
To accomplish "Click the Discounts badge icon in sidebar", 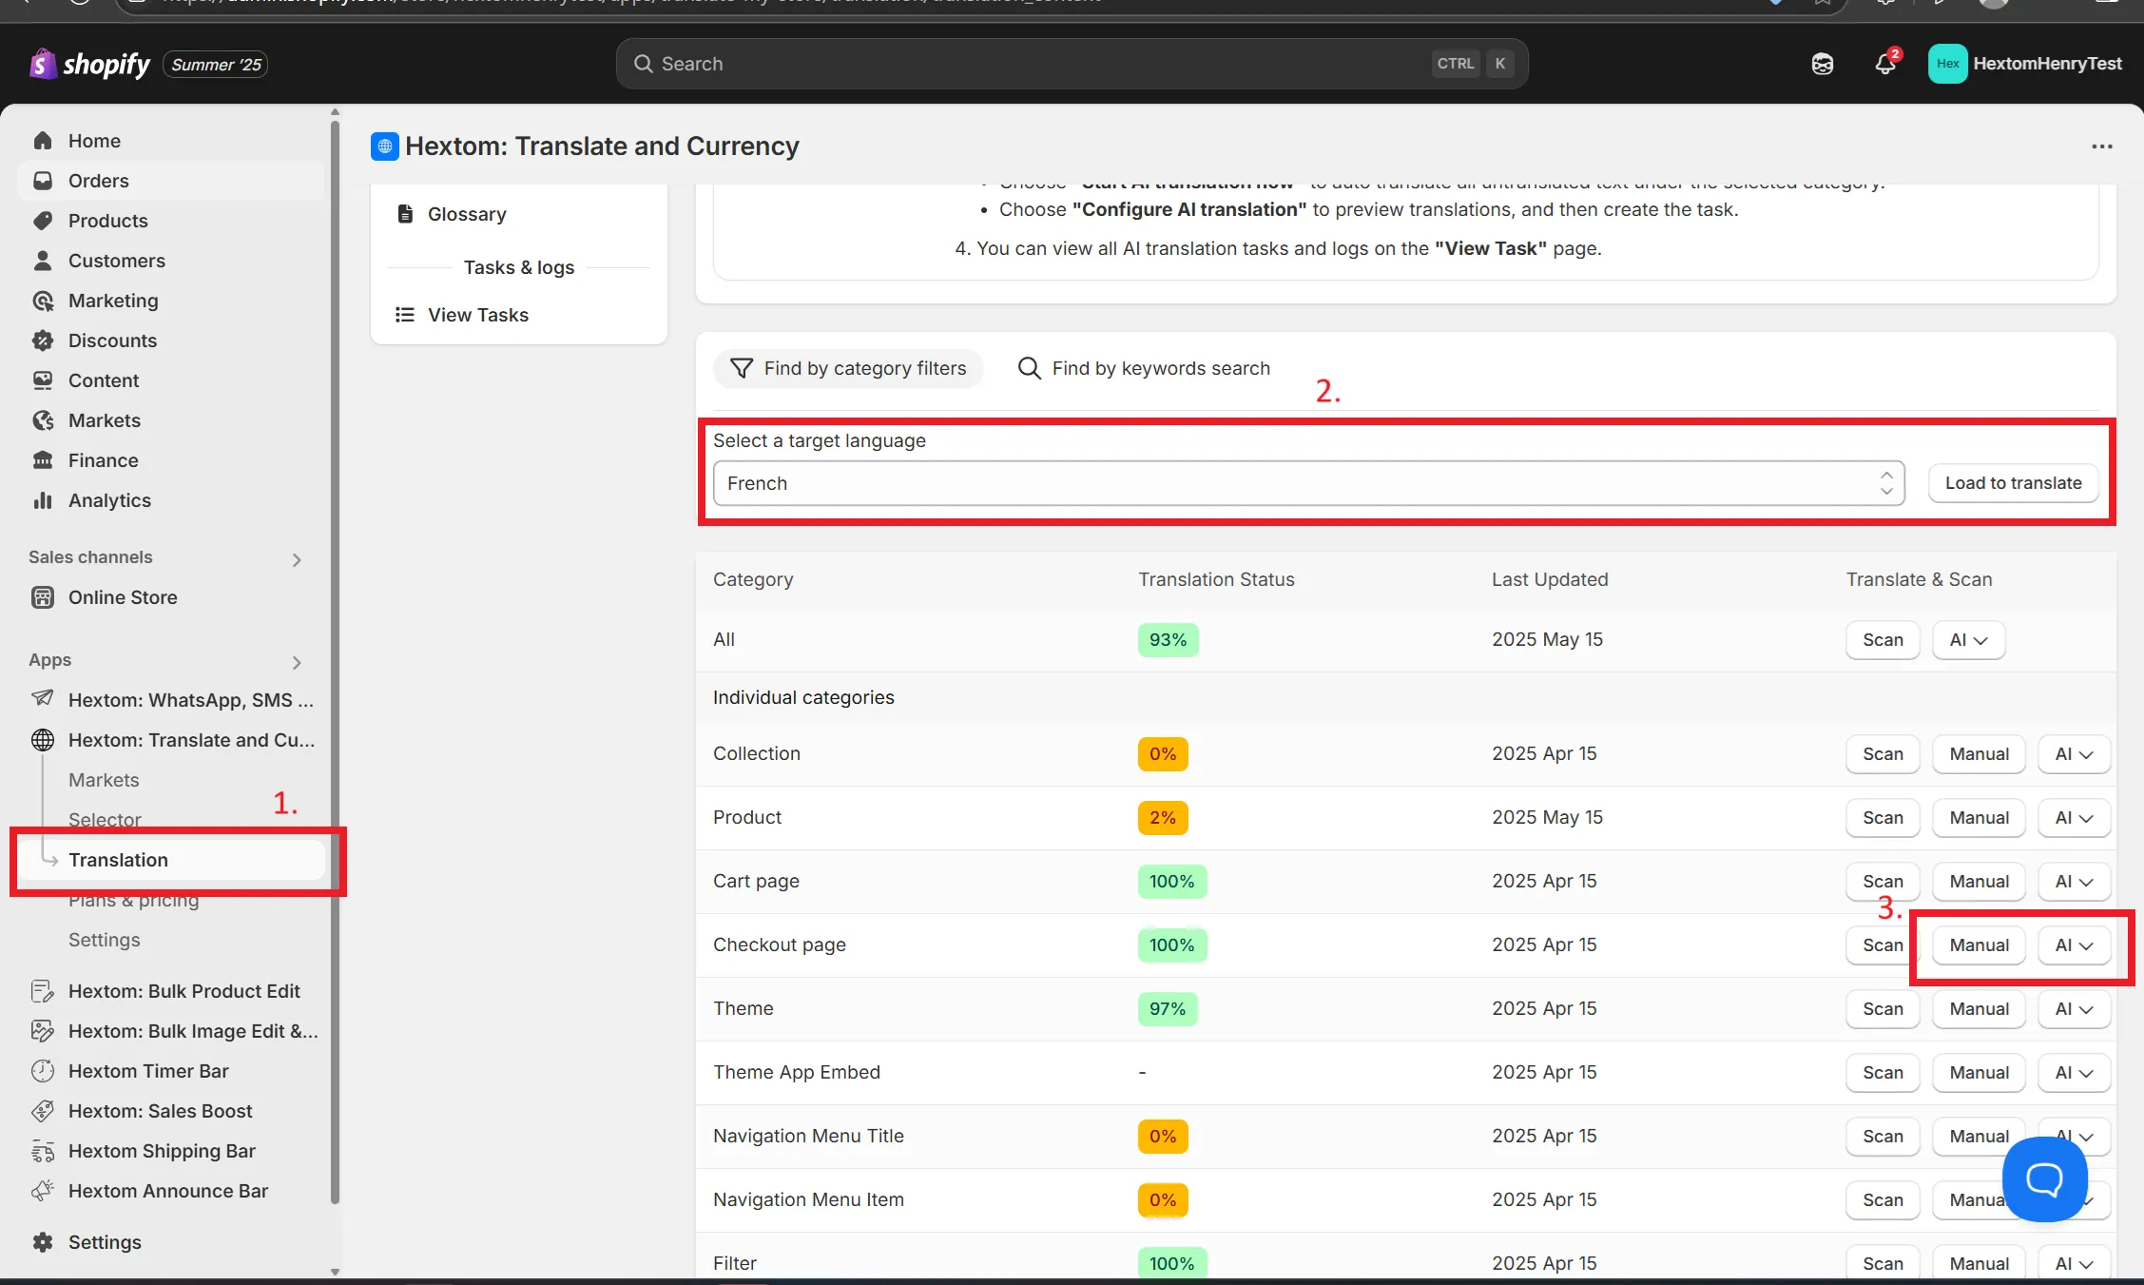I will coord(43,341).
